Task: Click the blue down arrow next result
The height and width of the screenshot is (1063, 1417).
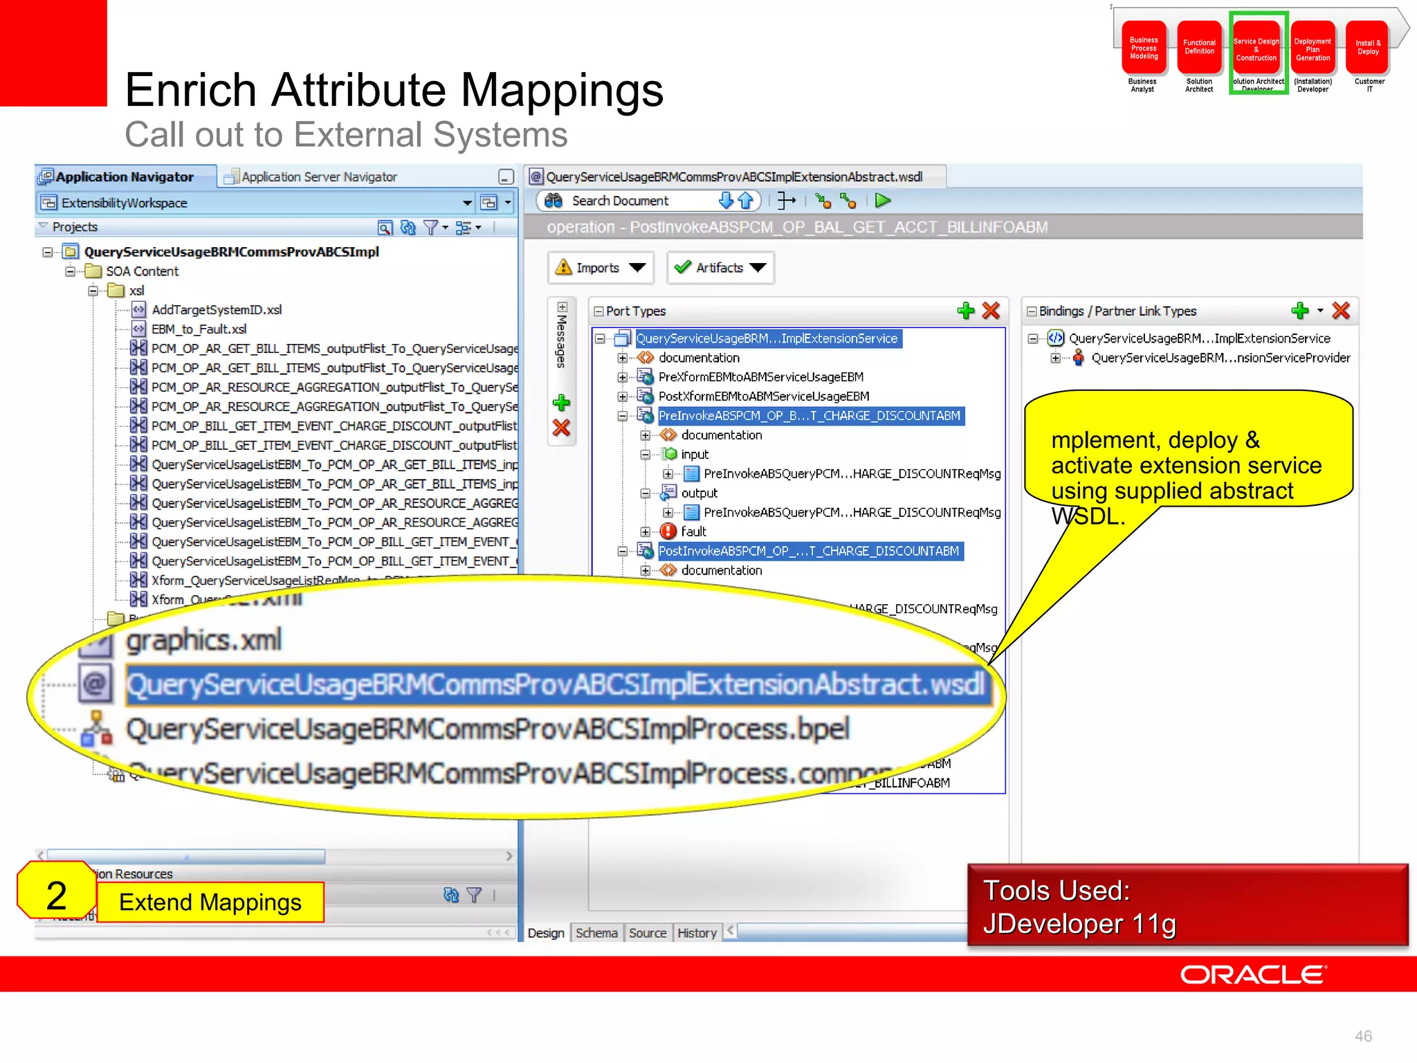Action: tap(726, 201)
